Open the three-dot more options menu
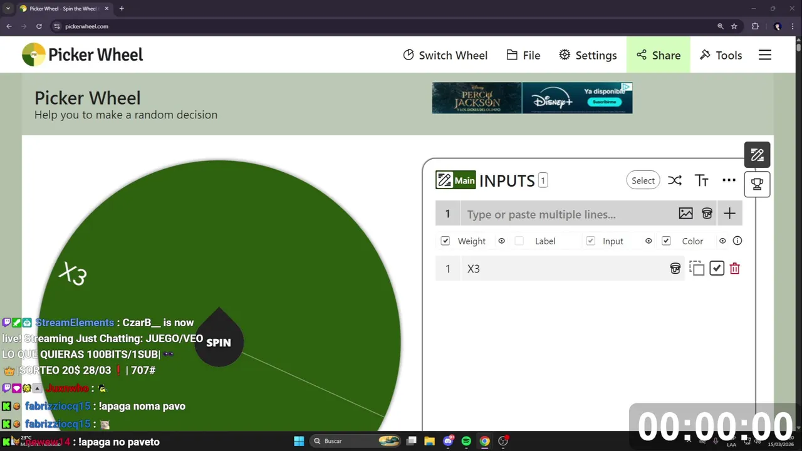The width and height of the screenshot is (802, 451). point(729,180)
